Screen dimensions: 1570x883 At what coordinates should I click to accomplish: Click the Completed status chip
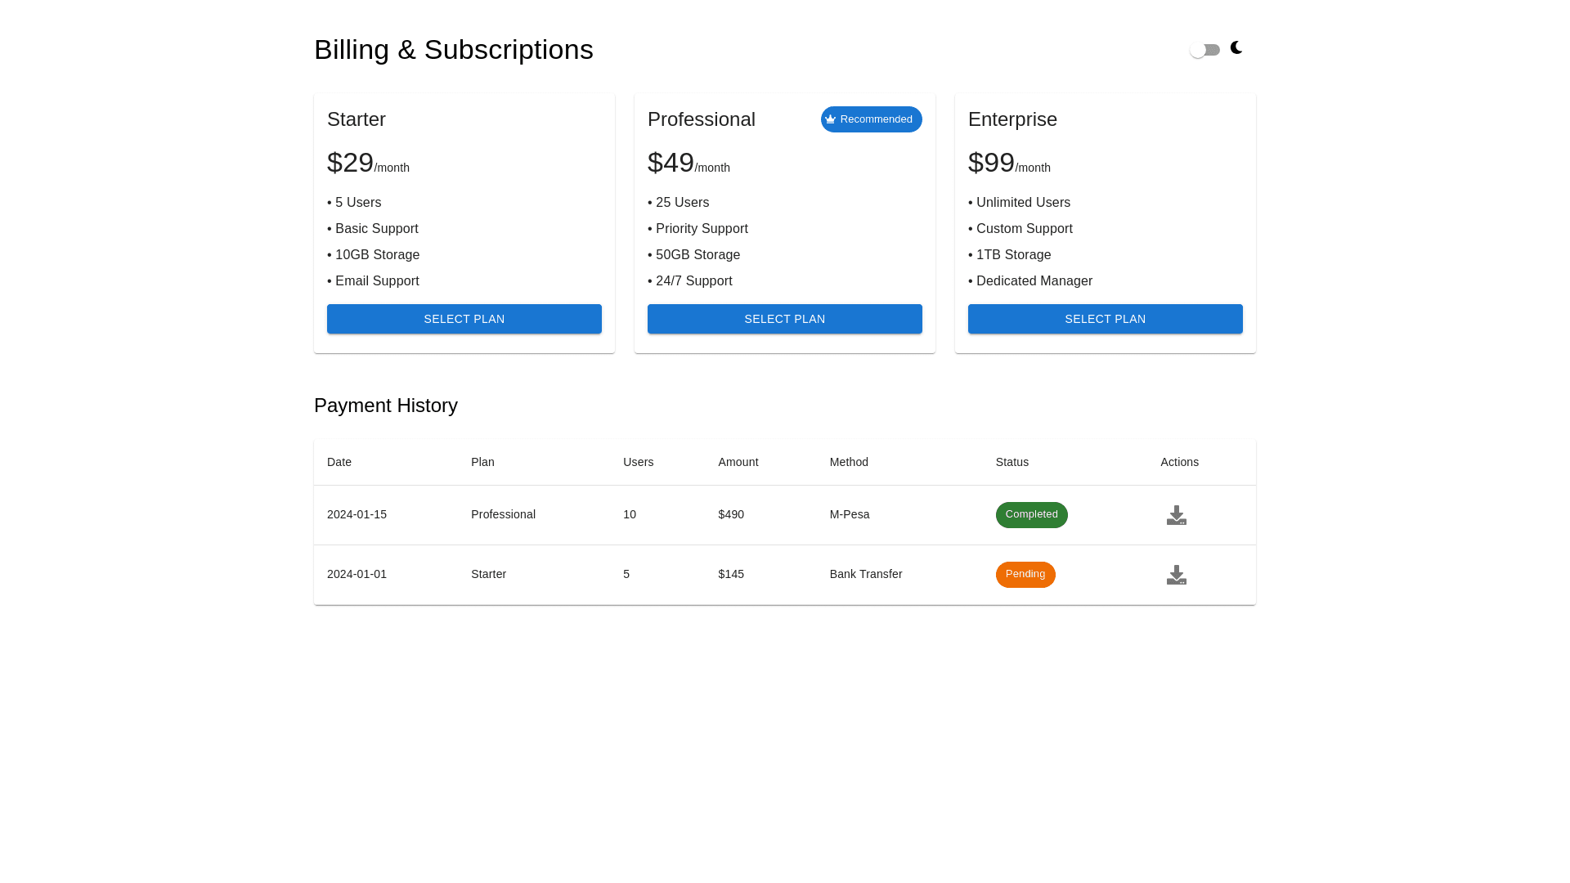(x=1031, y=515)
